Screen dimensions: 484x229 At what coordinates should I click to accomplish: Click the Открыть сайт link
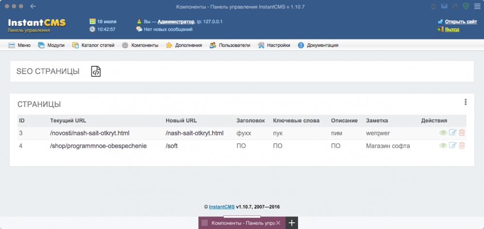pos(461,22)
